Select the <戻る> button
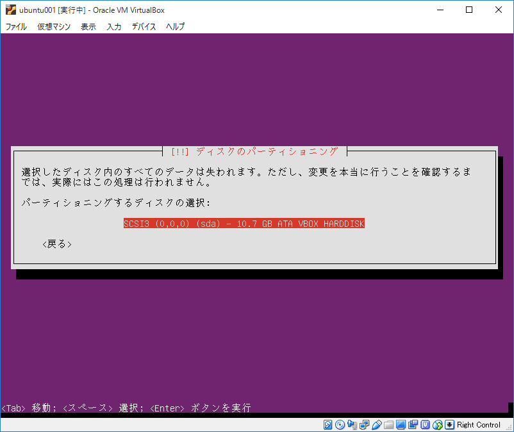The image size is (514, 432). 56,244
